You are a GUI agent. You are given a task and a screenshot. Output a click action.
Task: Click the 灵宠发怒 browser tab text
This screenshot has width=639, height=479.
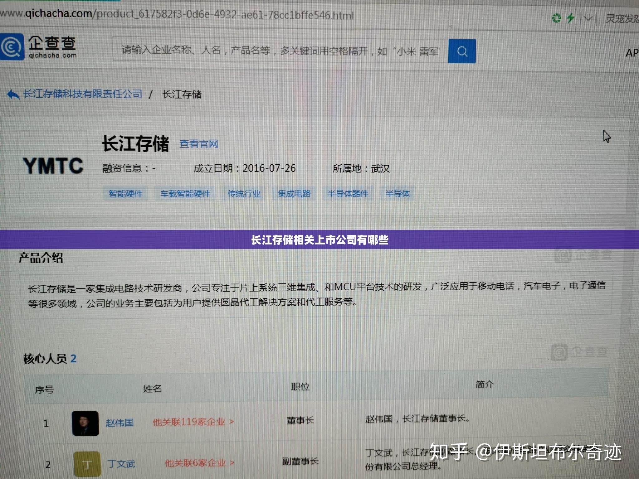[622, 19]
